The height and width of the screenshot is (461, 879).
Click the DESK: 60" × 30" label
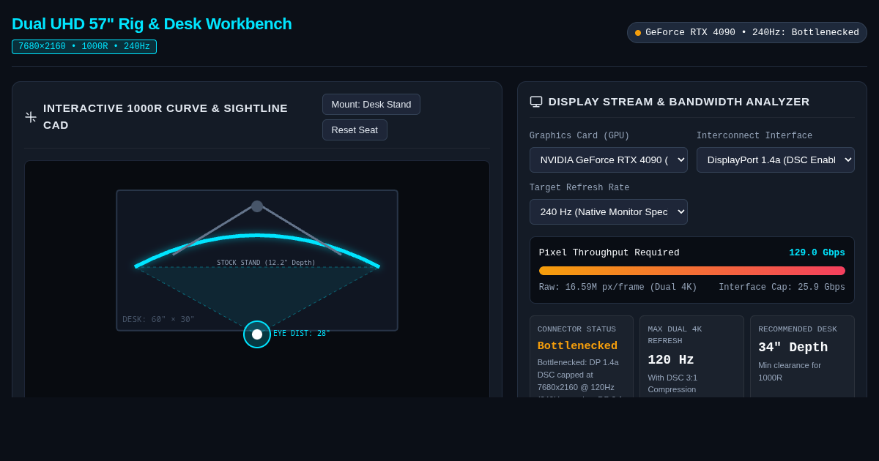click(158, 320)
